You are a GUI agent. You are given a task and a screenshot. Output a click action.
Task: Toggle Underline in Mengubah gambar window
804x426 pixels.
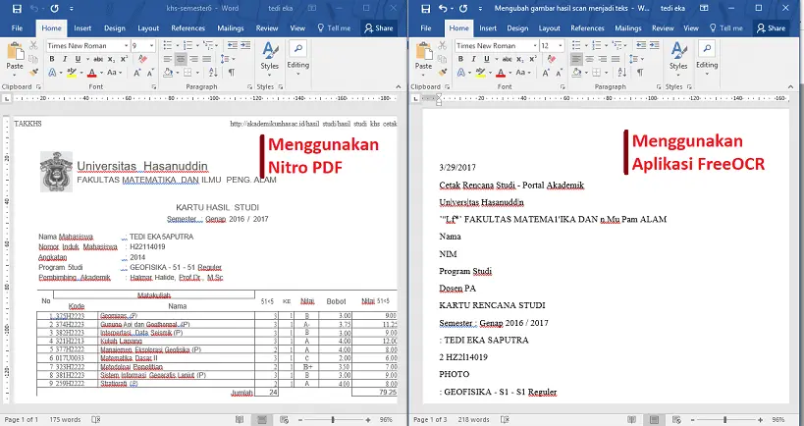[487, 59]
